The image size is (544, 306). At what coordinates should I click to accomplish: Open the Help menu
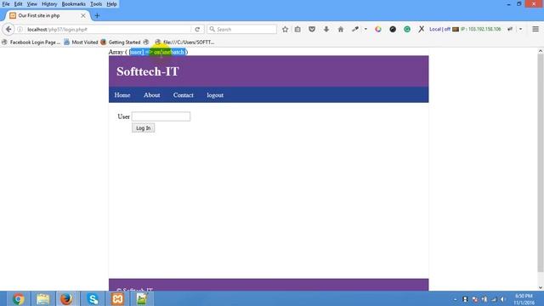111,4
